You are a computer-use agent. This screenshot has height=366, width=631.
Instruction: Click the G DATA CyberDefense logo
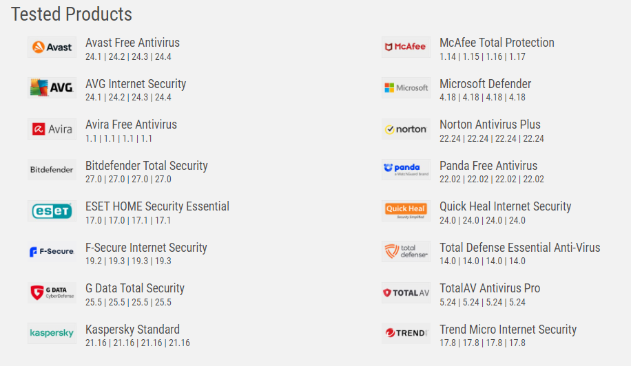(52, 292)
